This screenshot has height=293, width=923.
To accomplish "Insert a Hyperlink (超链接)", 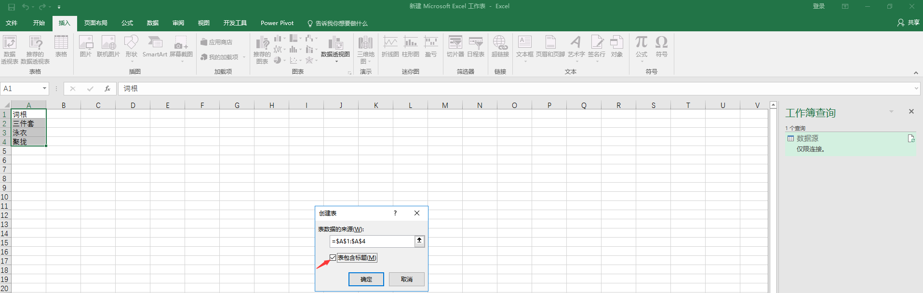I will coord(500,46).
